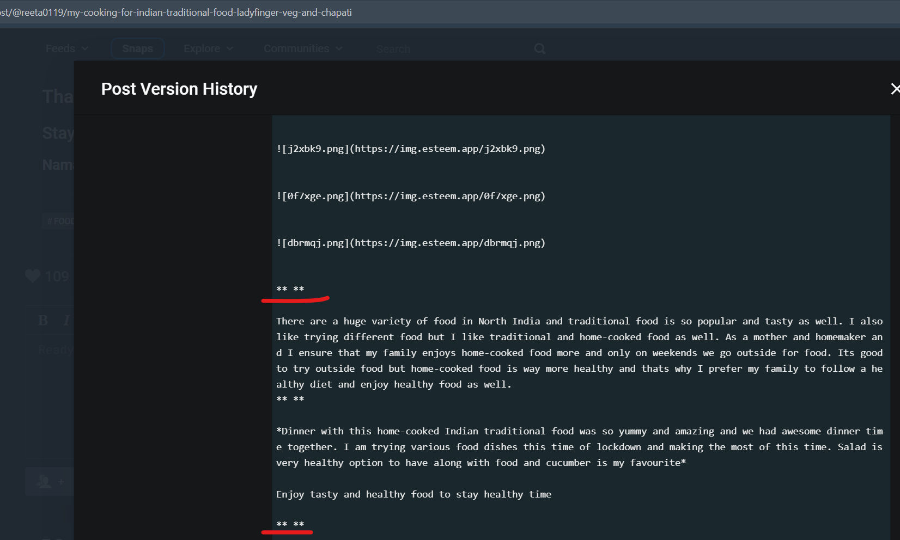Screen dimensions: 900x540
Task: Click the 'Post Version History' heading
Action: tap(179, 89)
